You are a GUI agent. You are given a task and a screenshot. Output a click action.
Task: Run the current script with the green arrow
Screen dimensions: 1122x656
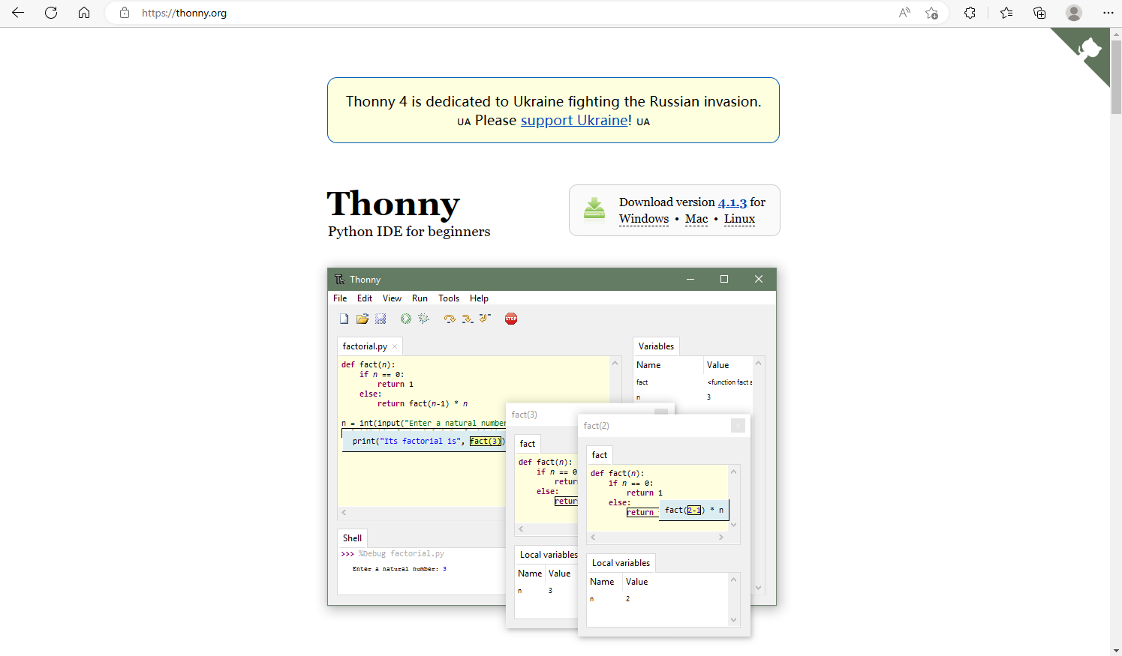405,318
